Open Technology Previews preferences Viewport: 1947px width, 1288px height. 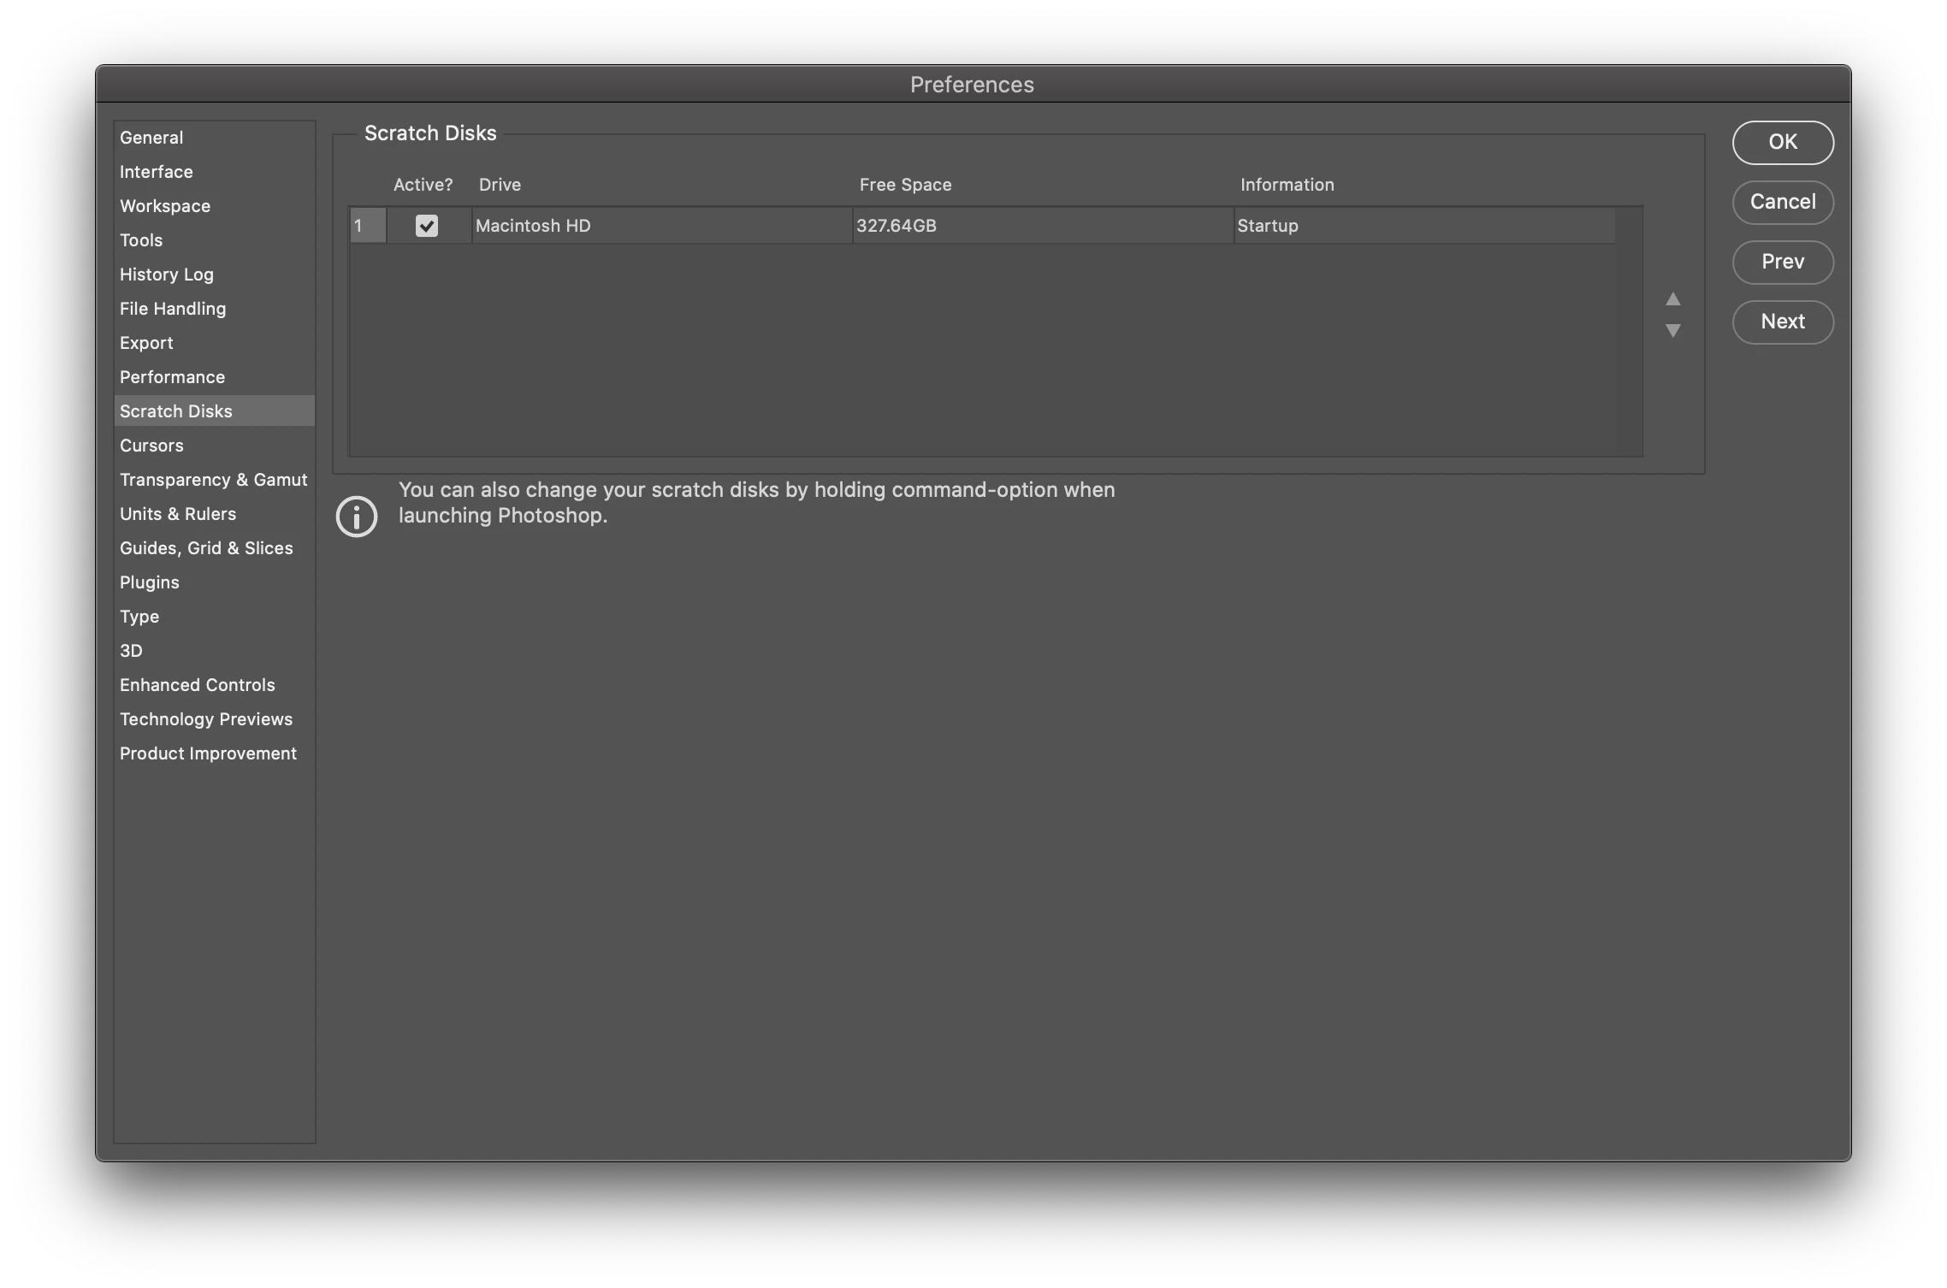[206, 719]
